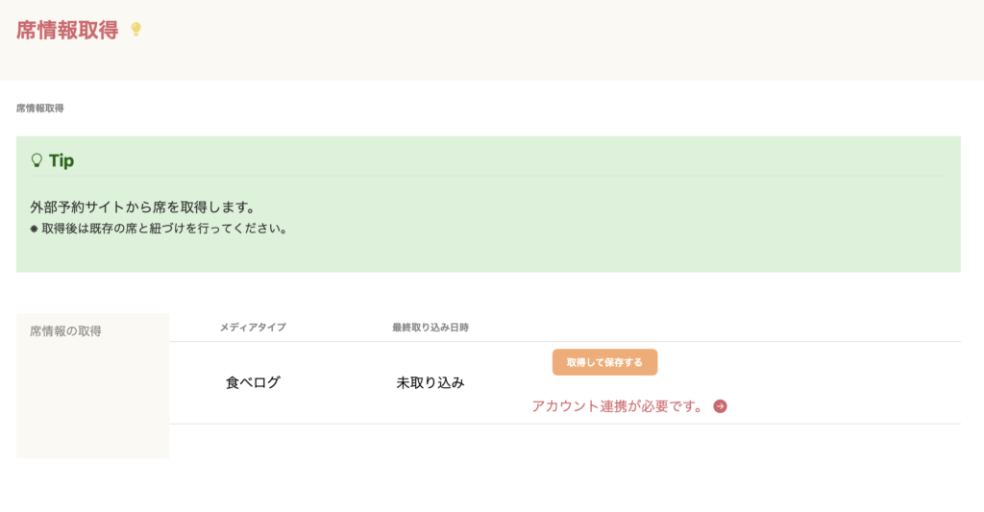Open the アカウント連携が必要です link
984x512 pixels.
[x=617, y=406]
